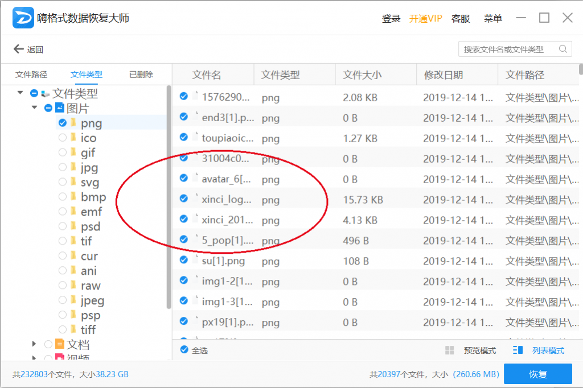Click the preview mode grid icon
Image resolution: width=583 pixels, height=388 pixels.
pyautogui.click(x=450, y=350)
